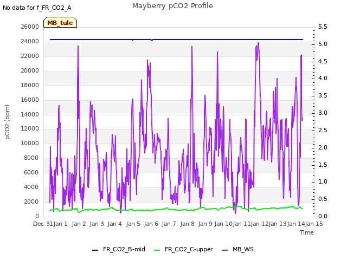
Task: Click the 5.5 right axis value
Action: (323, 27)
